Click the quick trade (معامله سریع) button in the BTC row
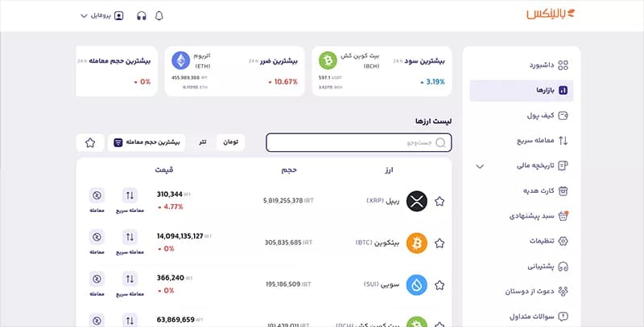Screen dimensions: 644x327 131,242
